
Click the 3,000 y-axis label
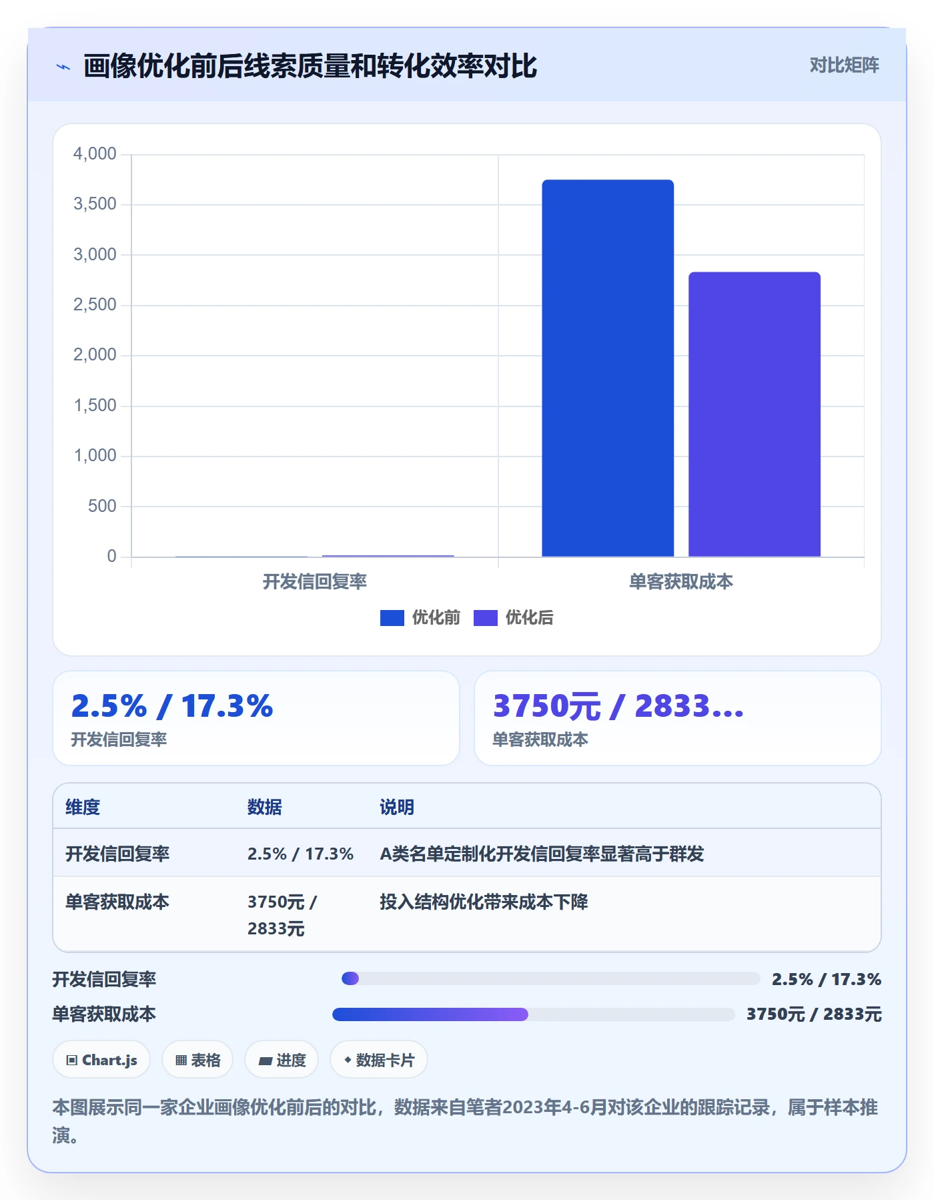coord(95,255)
